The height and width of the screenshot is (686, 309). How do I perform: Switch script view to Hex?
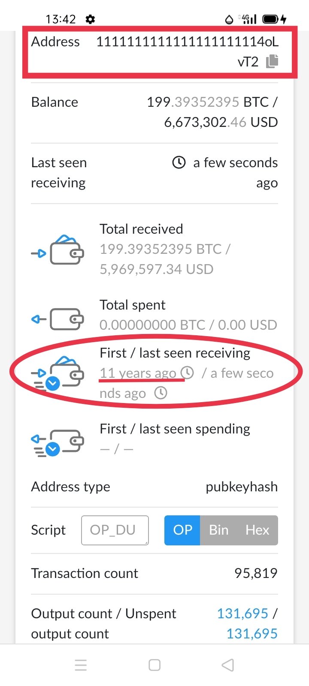click(257, 530)
